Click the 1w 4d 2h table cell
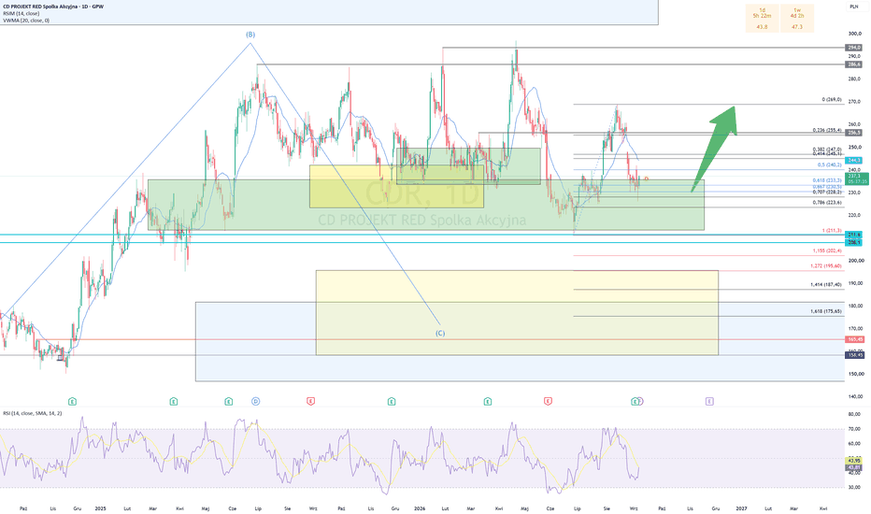Image resolution: width=871 pixels, height=514 pixels. point(797,17)
